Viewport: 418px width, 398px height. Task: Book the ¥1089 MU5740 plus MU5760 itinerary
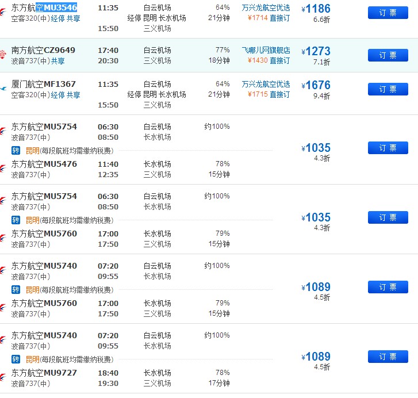[x=388, y=287]
